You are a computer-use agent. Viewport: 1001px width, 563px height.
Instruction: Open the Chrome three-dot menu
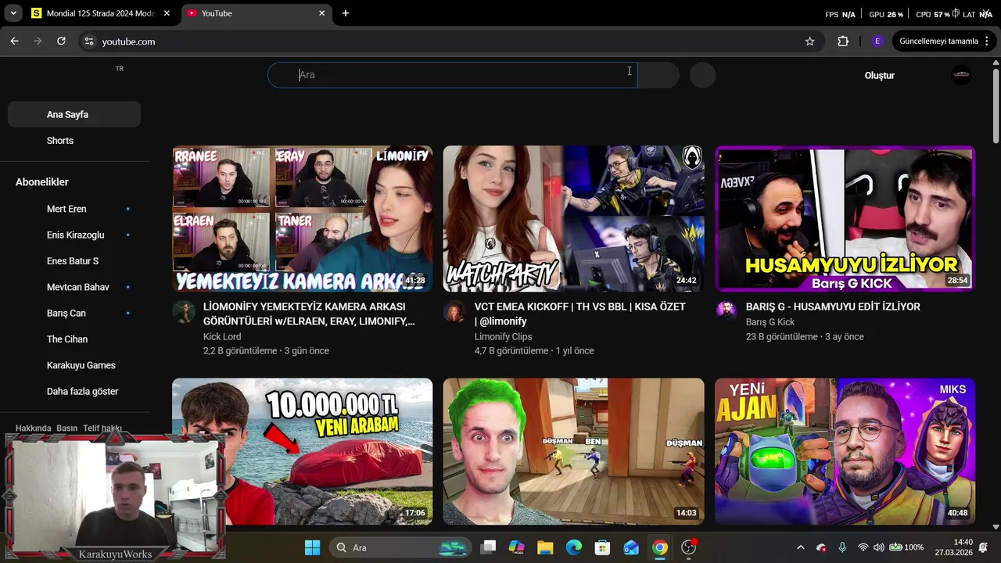coord(988,41)
